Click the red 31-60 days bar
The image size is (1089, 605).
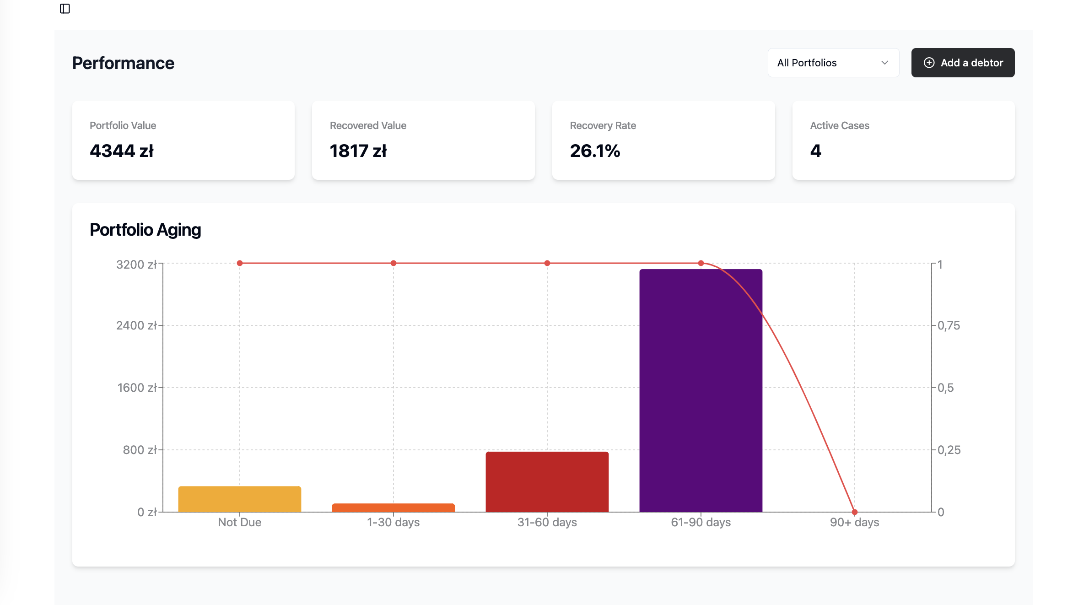(x=547, y=481)
